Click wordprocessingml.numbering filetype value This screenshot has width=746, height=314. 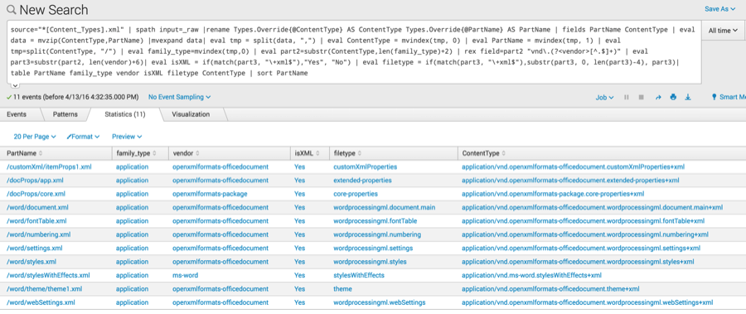[x=377, y=234]
